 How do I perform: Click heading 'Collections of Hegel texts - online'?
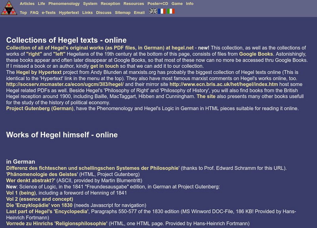click(x=66, y=40)
